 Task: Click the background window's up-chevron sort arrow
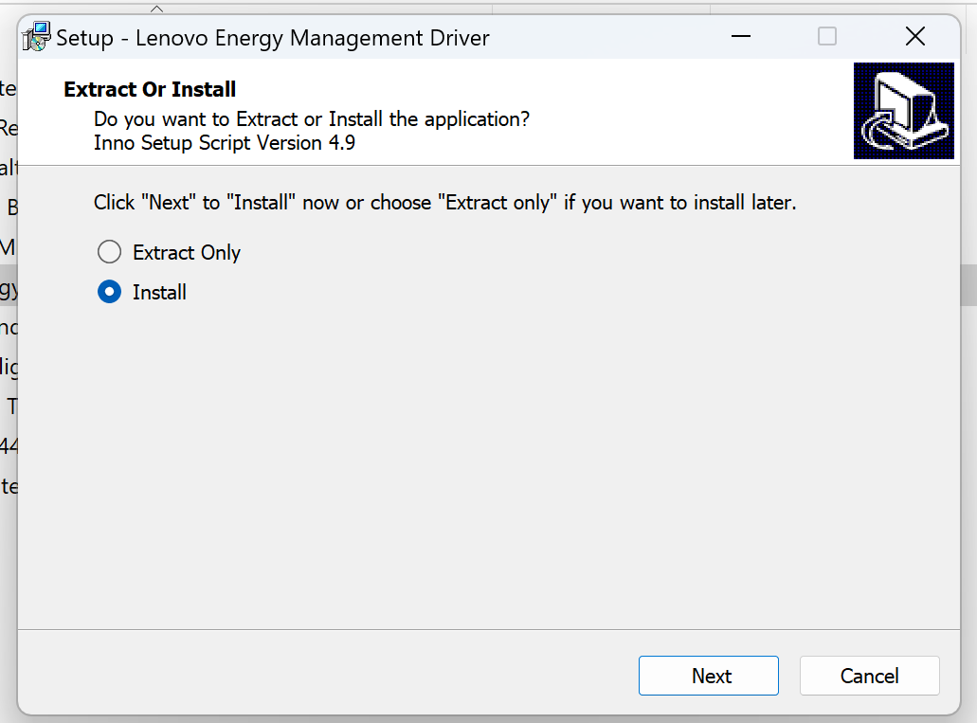pyautogui.click(x=157, y=9)
